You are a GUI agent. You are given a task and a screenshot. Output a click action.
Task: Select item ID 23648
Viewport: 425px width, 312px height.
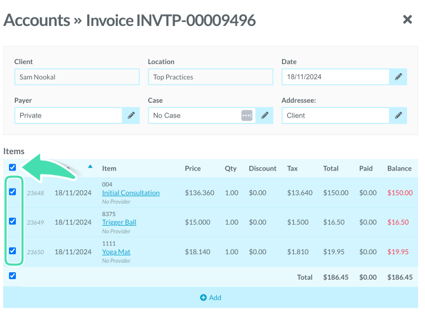click(x=35, y=193)
